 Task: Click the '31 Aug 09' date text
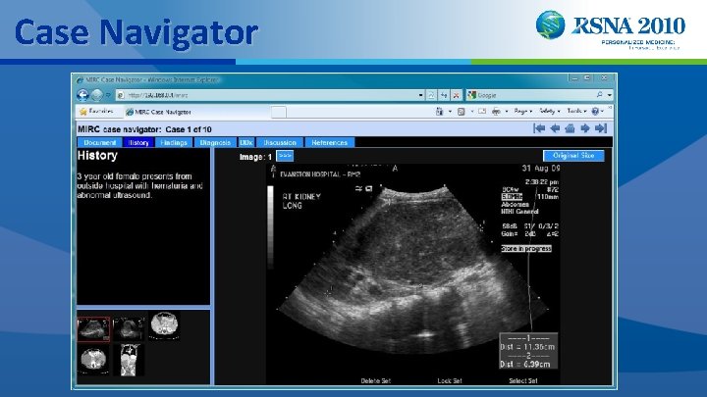coord(541,169)
